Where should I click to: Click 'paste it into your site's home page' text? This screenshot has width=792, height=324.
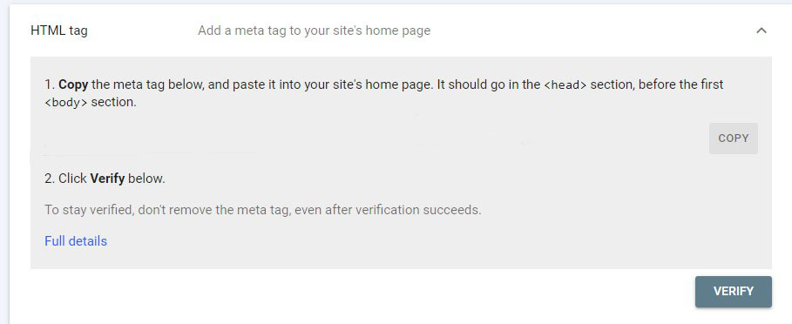click(x=333, y=84)
